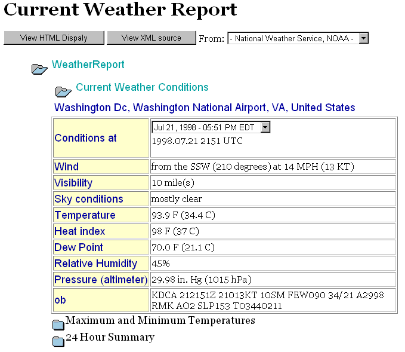Click the View HTML Dispaly button
The height and width of the screenshot is (352, 405).
tap(54, 38)
